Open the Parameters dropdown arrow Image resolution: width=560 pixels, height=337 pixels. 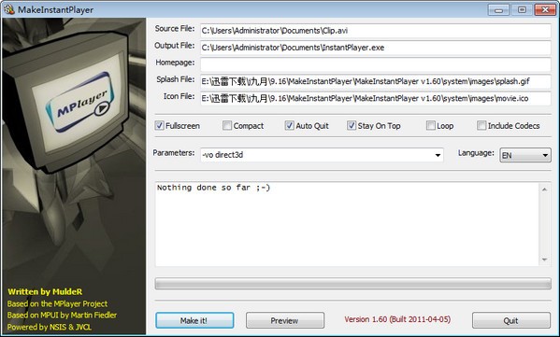tap(438, 155)
